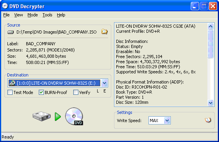Click the 'Free Sectors: 2,295,104' line
This screenshot has width=219, height=142.
(x=139, y=57)
